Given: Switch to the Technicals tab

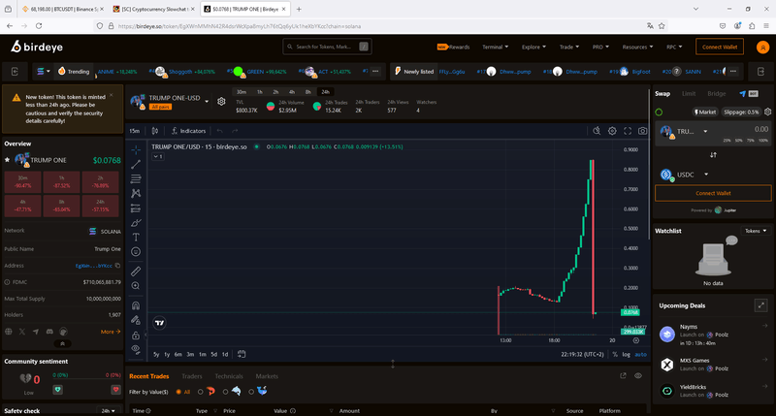Looking at the screenshot, I should (x=229, y=376).
